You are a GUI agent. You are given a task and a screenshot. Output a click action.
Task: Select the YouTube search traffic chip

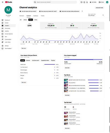(36, 60)
